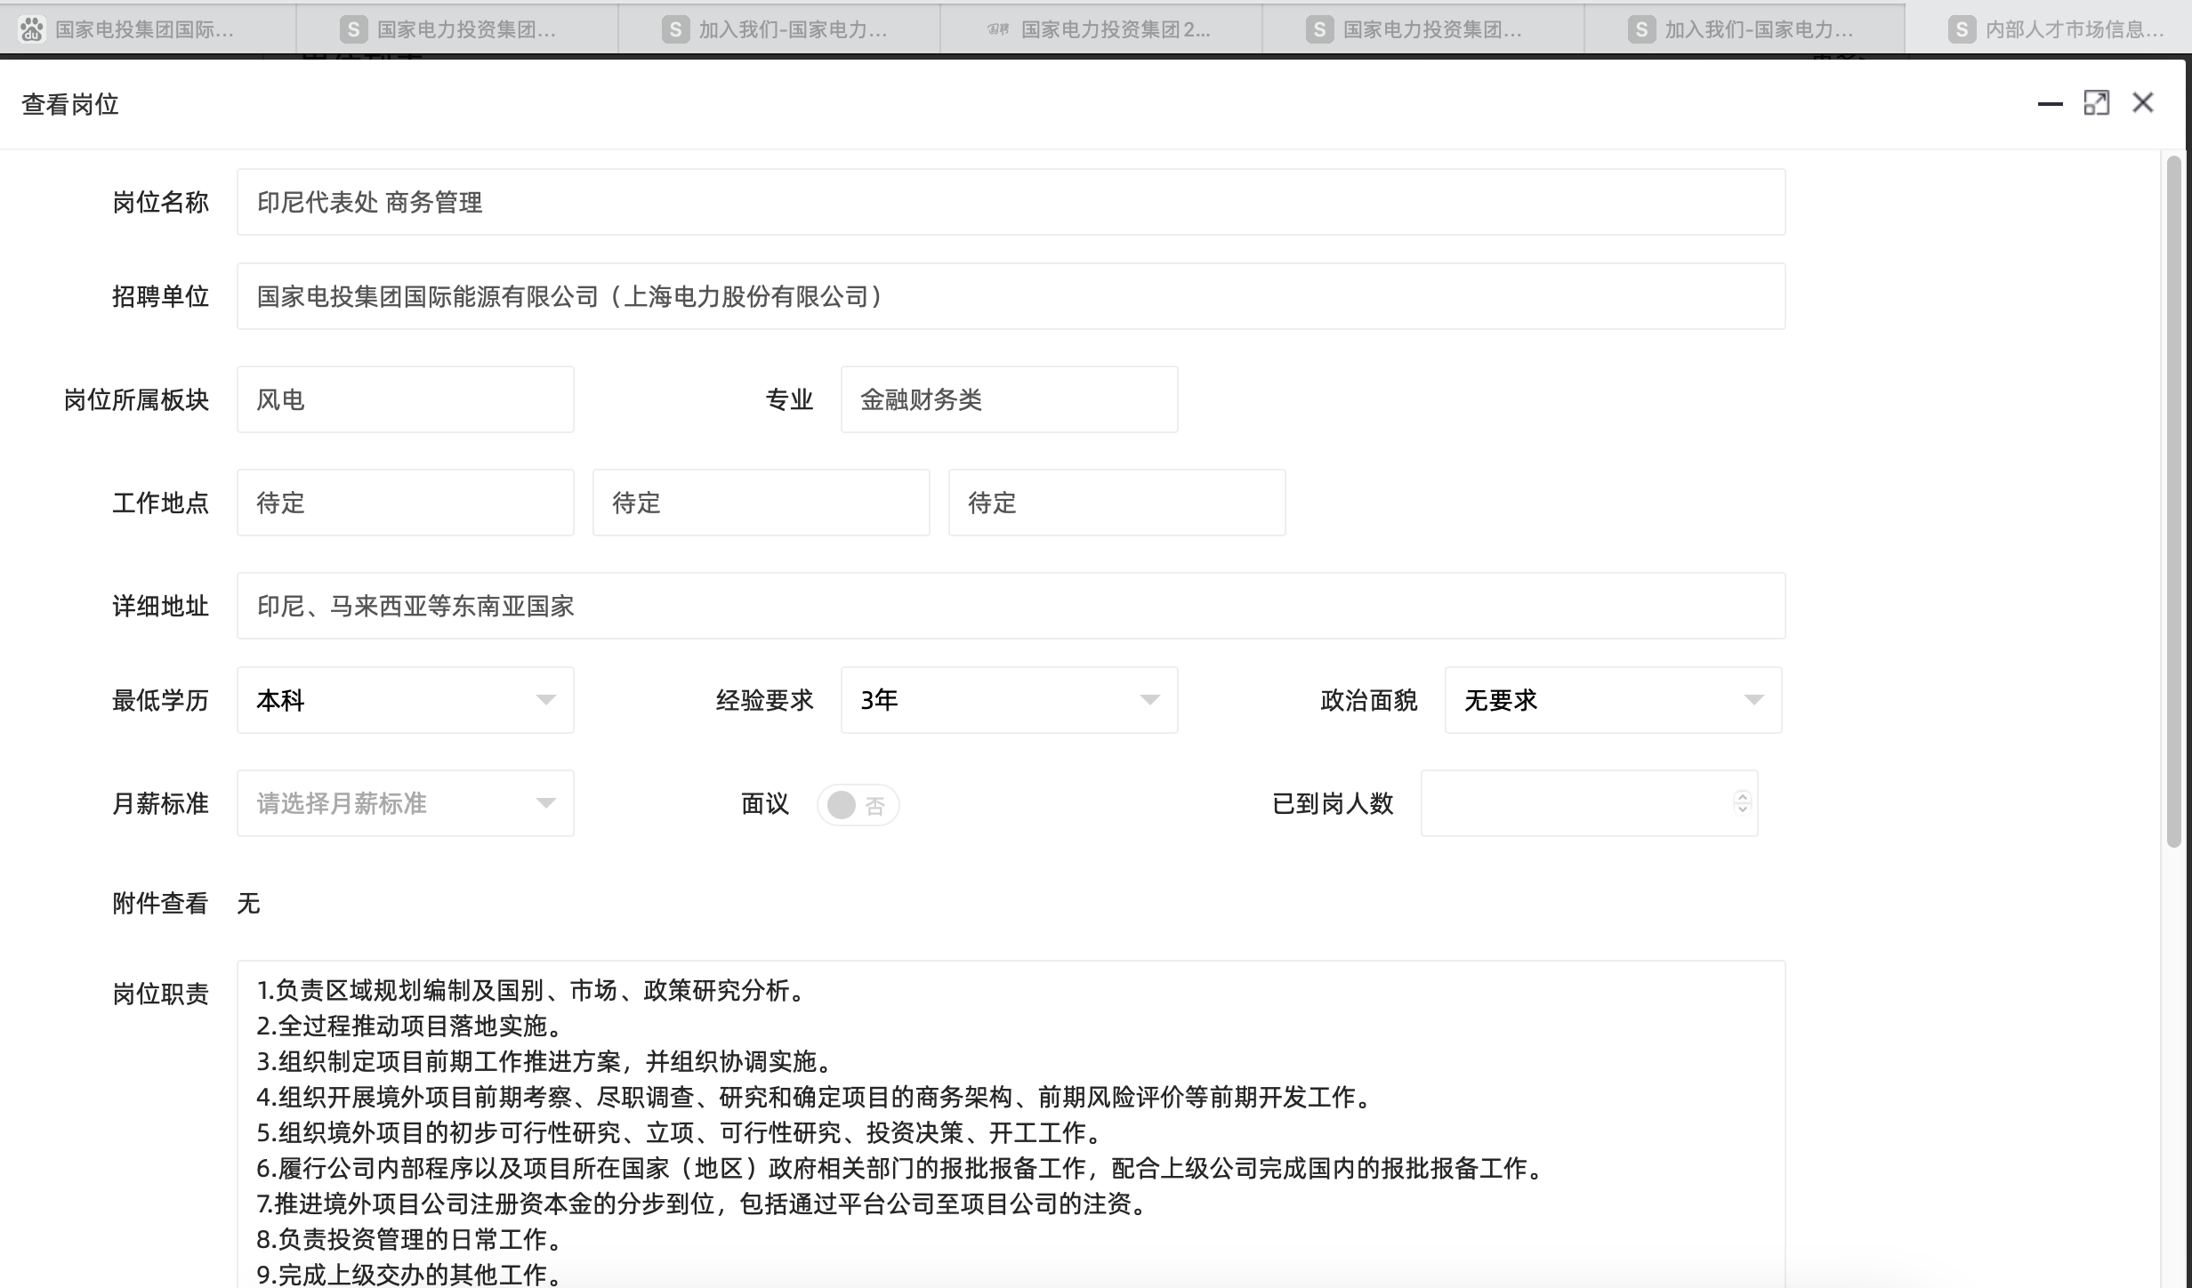Screen dimensions: 2192x1288
Task: Click the 专业 field showing 金融财务类
Action: coord(1009,399)
